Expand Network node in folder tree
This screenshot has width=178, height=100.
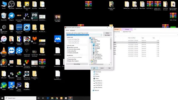click(x=90, y=62)
